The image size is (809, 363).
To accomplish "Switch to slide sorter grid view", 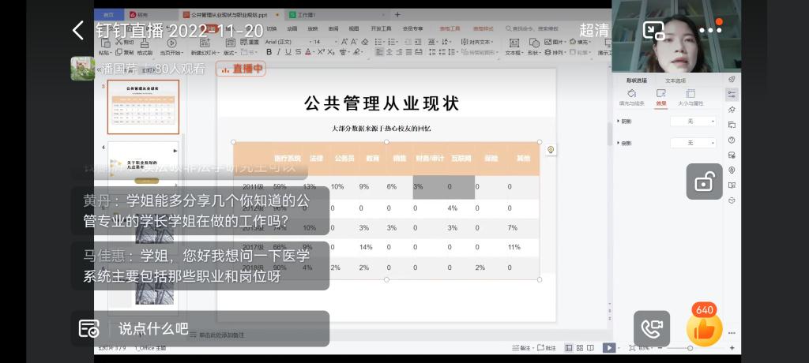I will point(579,348).
